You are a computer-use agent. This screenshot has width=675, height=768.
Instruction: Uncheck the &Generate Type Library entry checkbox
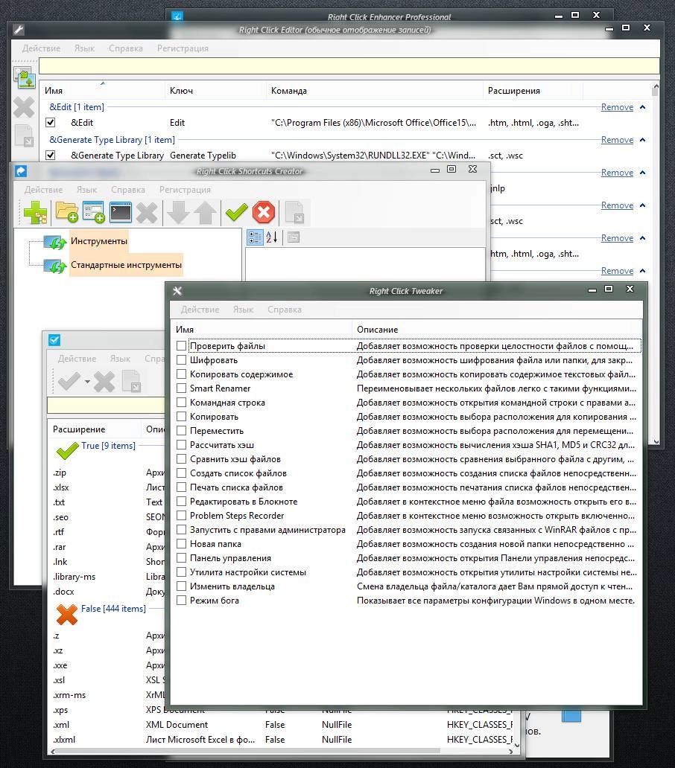pos(50,156)
